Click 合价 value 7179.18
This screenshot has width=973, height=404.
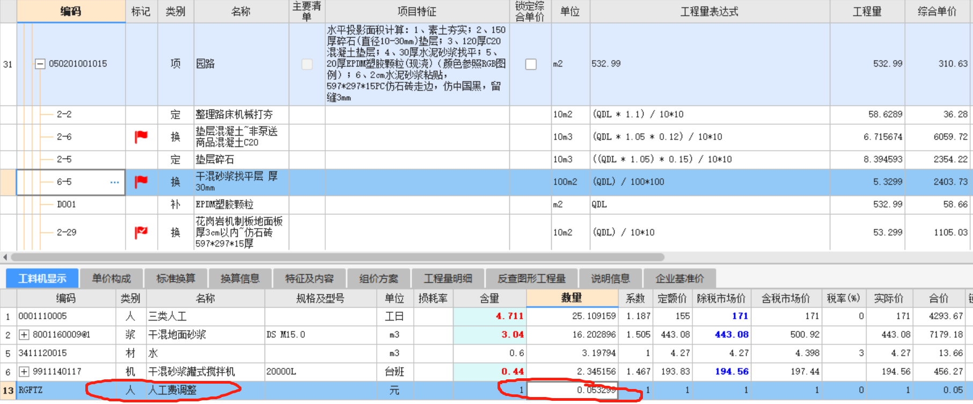(x=946, y=335)
